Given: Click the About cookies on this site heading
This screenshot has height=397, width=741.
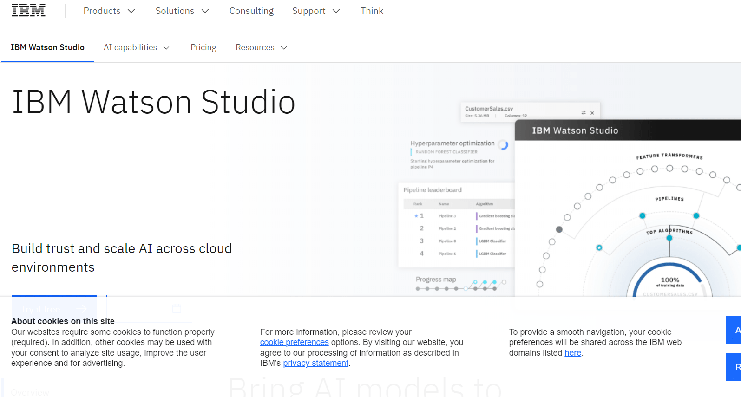Looking at the screenshot, I should click(63, 321).
